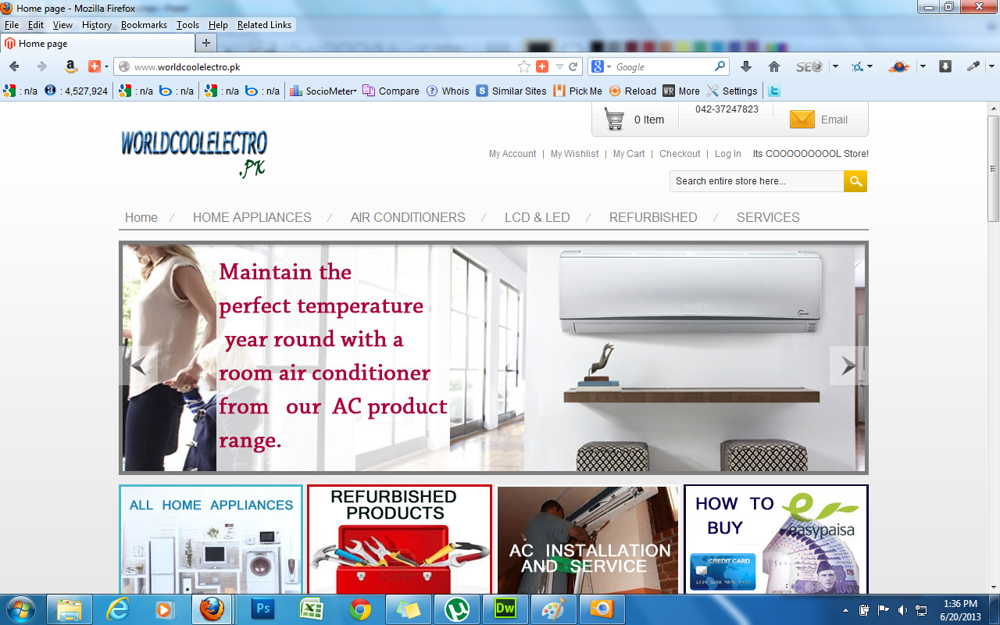Open Photoshop from the taskbar
This screenshot has width=1000, height=625.
pos(263,609)
